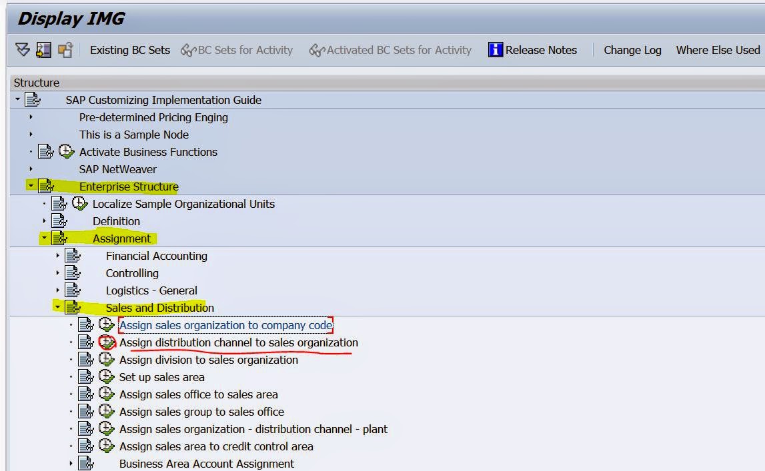Select Business Area Account Assignment text
The height and width of the screenshot is (471, 765).
tap(206, 464)
